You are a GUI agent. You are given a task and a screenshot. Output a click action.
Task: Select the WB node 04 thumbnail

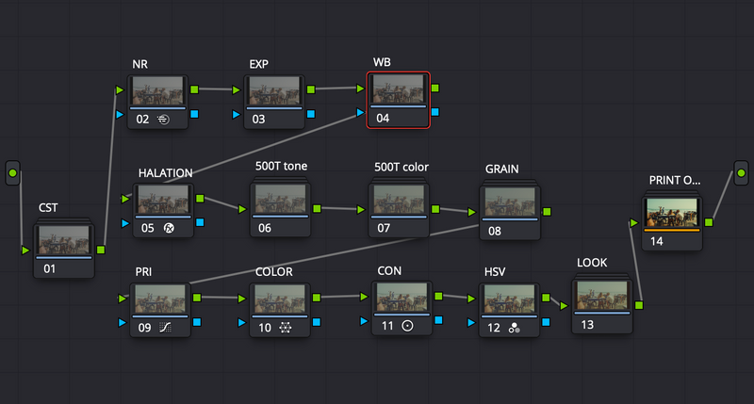398,89
